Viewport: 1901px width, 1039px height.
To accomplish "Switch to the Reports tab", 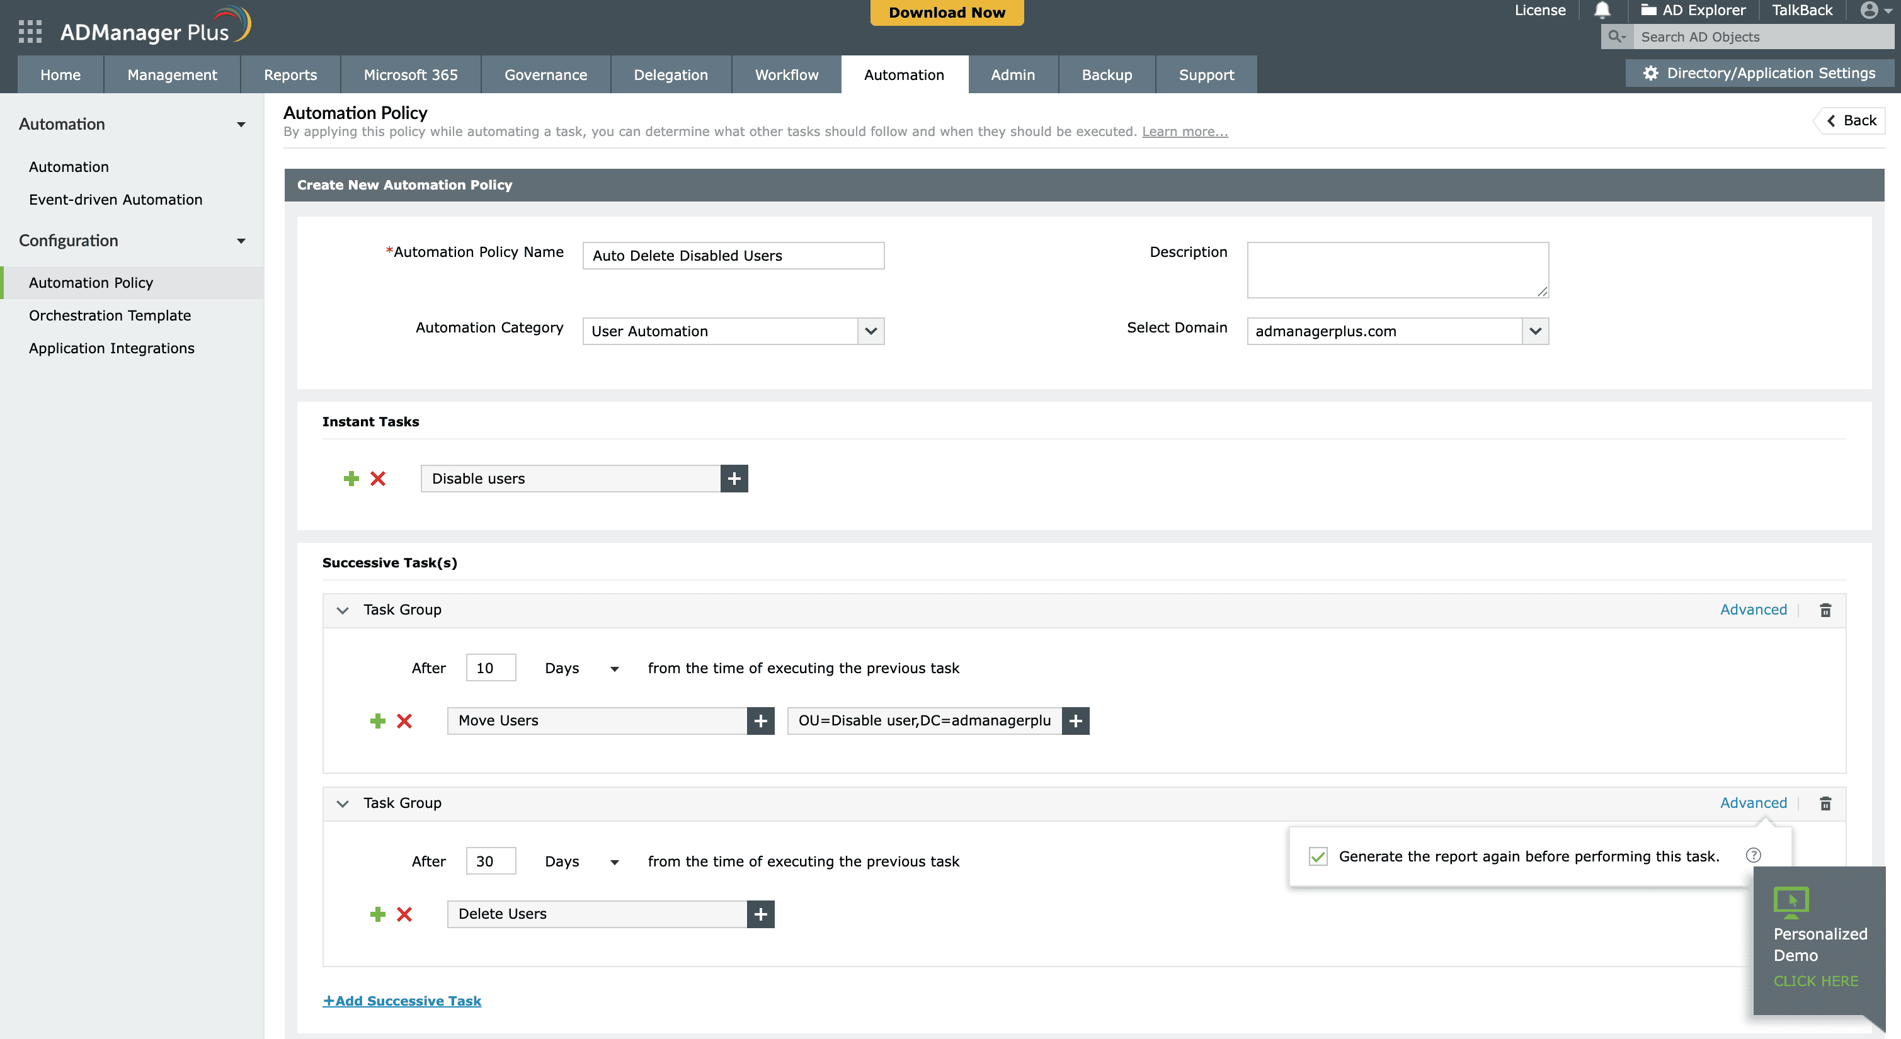I will [290, 74].
